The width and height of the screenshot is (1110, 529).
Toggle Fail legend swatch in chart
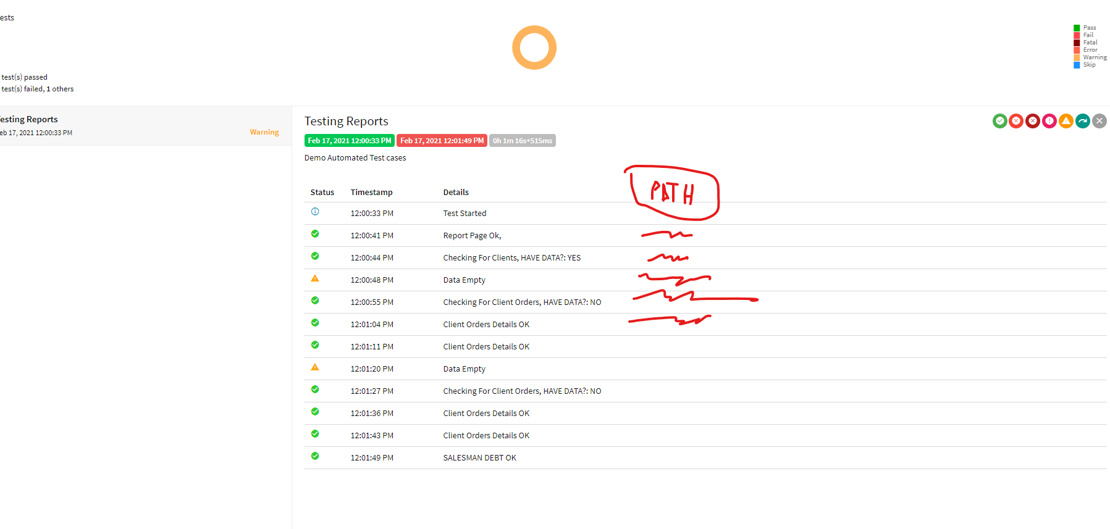pyautogui.click(x=1077, y=35)
